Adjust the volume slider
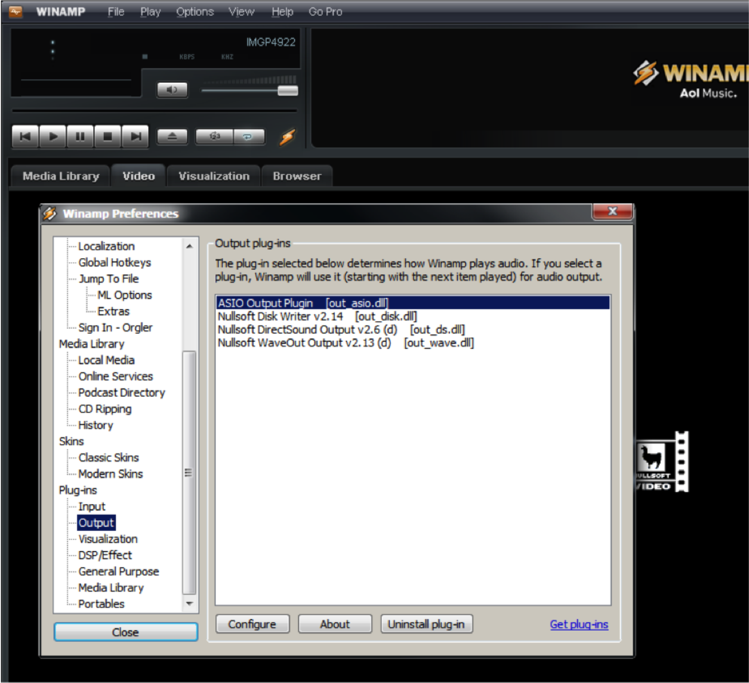This screenshot has height=683, width=749. pyautogui.click(x=287, y=91)
